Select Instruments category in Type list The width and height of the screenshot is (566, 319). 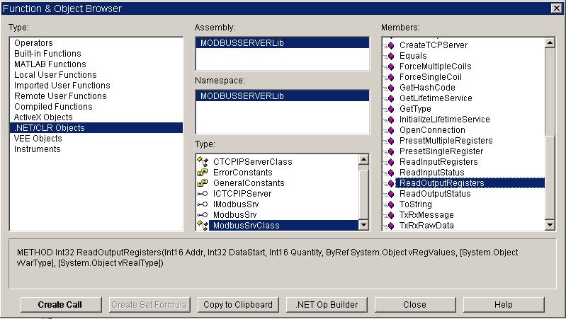38,149
